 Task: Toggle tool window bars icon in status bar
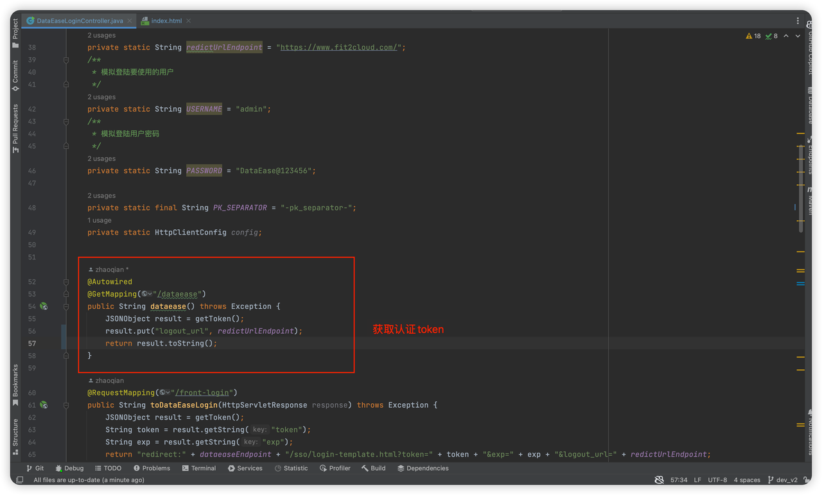[20, 480]
